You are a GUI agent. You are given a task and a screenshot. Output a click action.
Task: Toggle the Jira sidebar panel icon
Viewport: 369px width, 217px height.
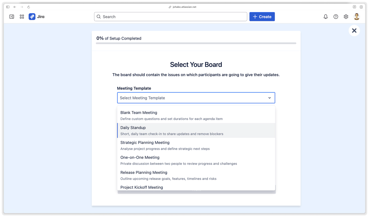coord(12,17)
